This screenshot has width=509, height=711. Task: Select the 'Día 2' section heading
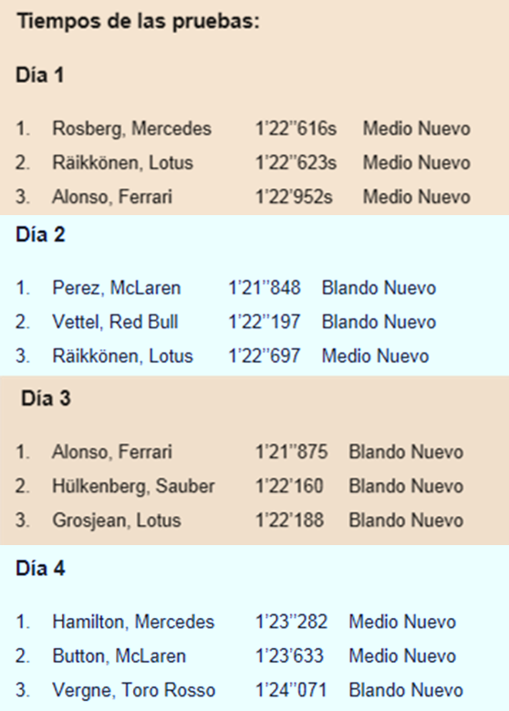(x=40, y=234)
